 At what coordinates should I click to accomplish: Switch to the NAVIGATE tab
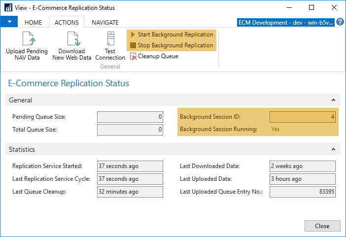[105, 22]
